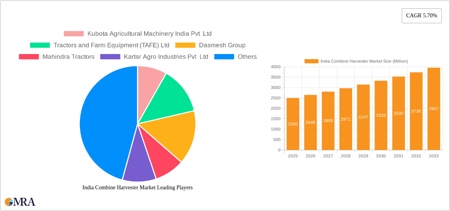Image resolution: width=450 pixels, height=211 pixels.
Task: Toggle India Combine Harvester Market Size legend text
Action: pyautogui.click(x=364, y=61)
